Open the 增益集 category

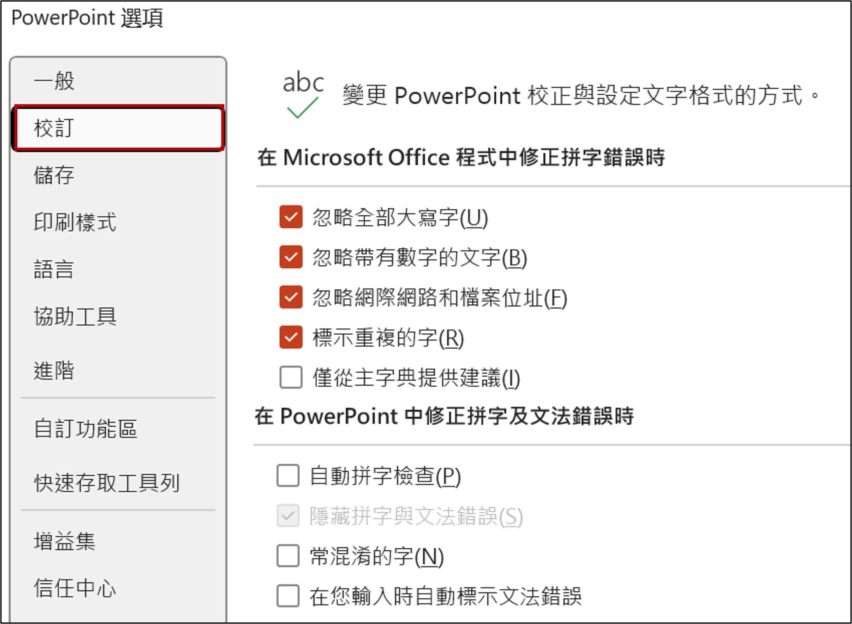coord(65,541)
